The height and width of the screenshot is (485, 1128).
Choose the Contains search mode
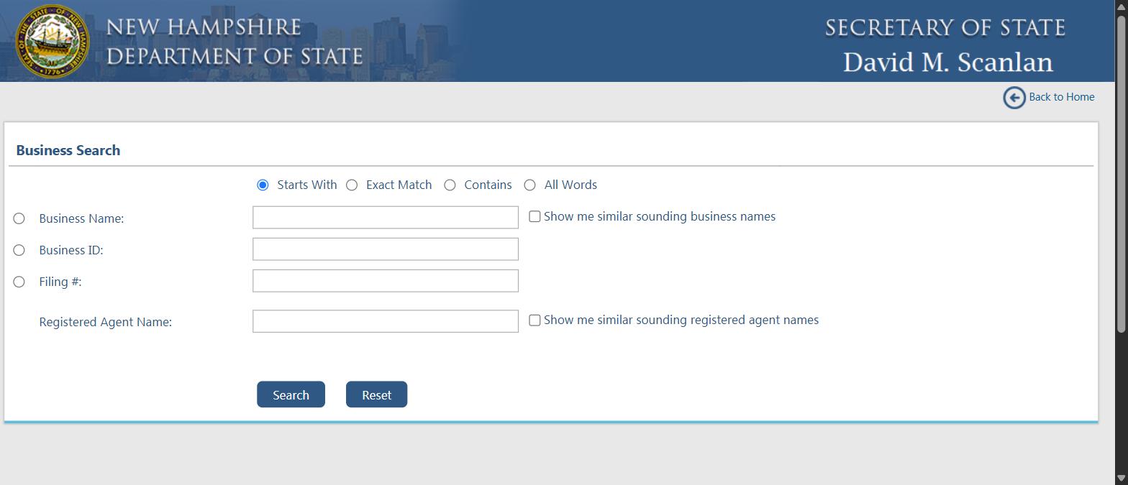(450, 185)
